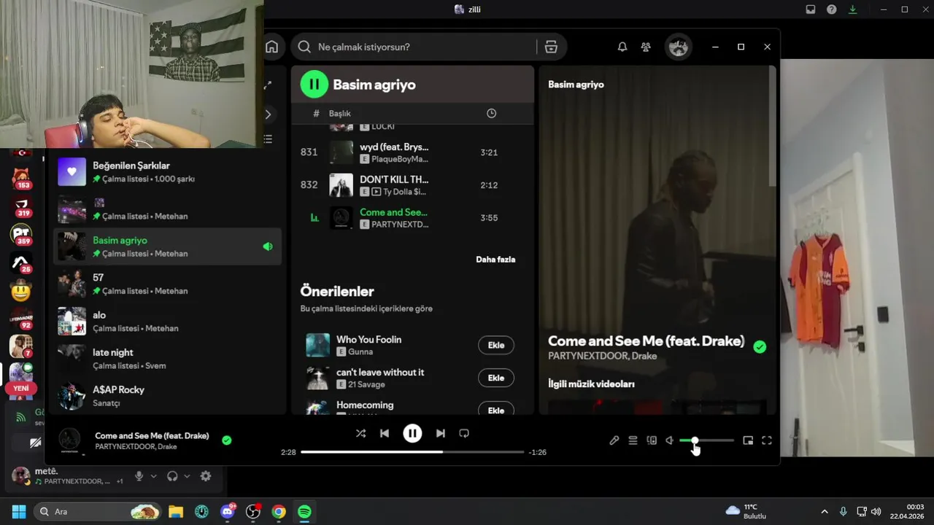Open Spotify notifications bell

(x=622, y=47)
